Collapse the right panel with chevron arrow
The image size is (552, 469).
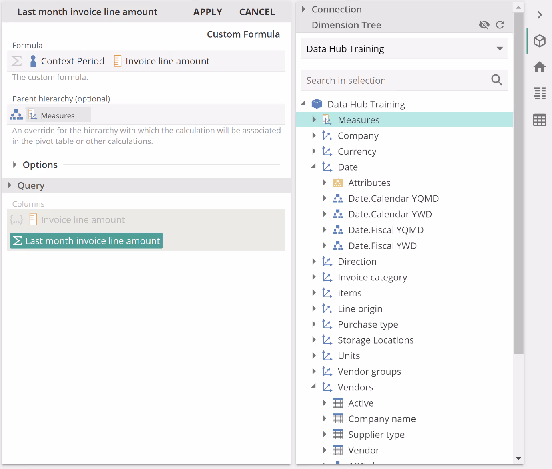[x=539, y=15]
